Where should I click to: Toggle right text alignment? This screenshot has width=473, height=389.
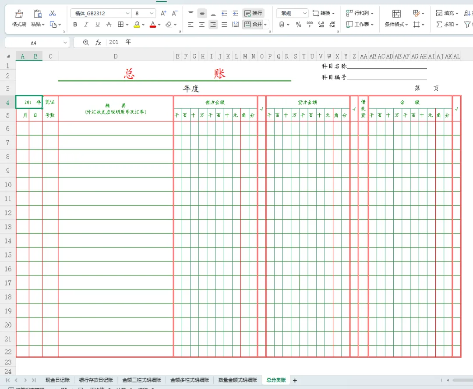[x=213, y=25]
